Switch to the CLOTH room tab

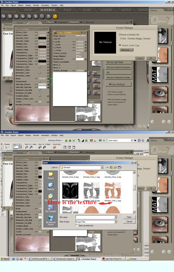coord(106,10)
